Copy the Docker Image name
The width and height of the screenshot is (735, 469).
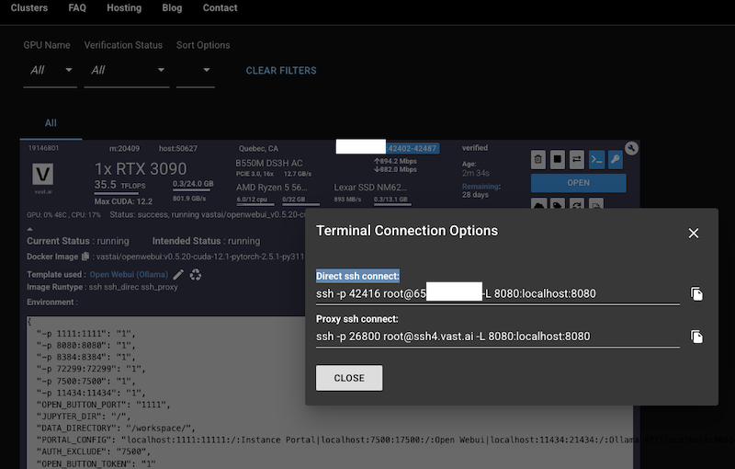(85, 257)
